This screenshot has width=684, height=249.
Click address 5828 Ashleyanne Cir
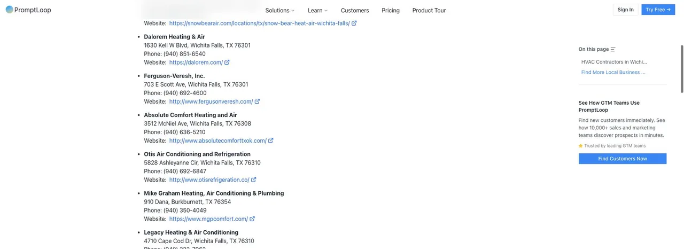[x=202, y=162]
